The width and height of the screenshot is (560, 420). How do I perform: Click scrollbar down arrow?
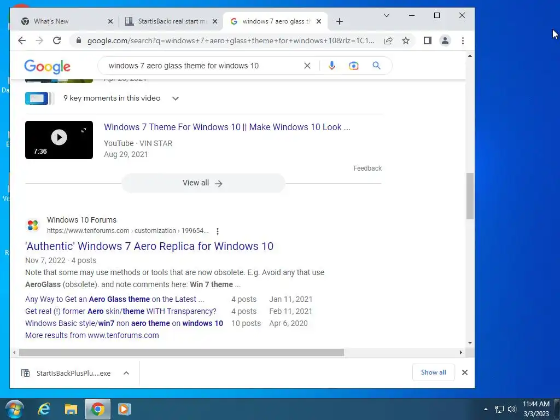(470, 343)
